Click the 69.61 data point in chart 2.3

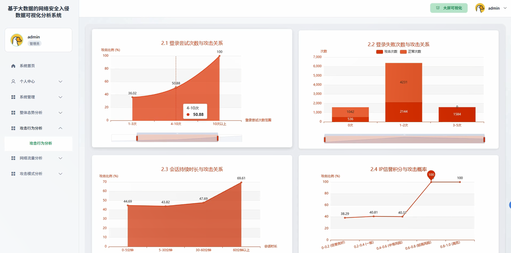click(241, 182)
